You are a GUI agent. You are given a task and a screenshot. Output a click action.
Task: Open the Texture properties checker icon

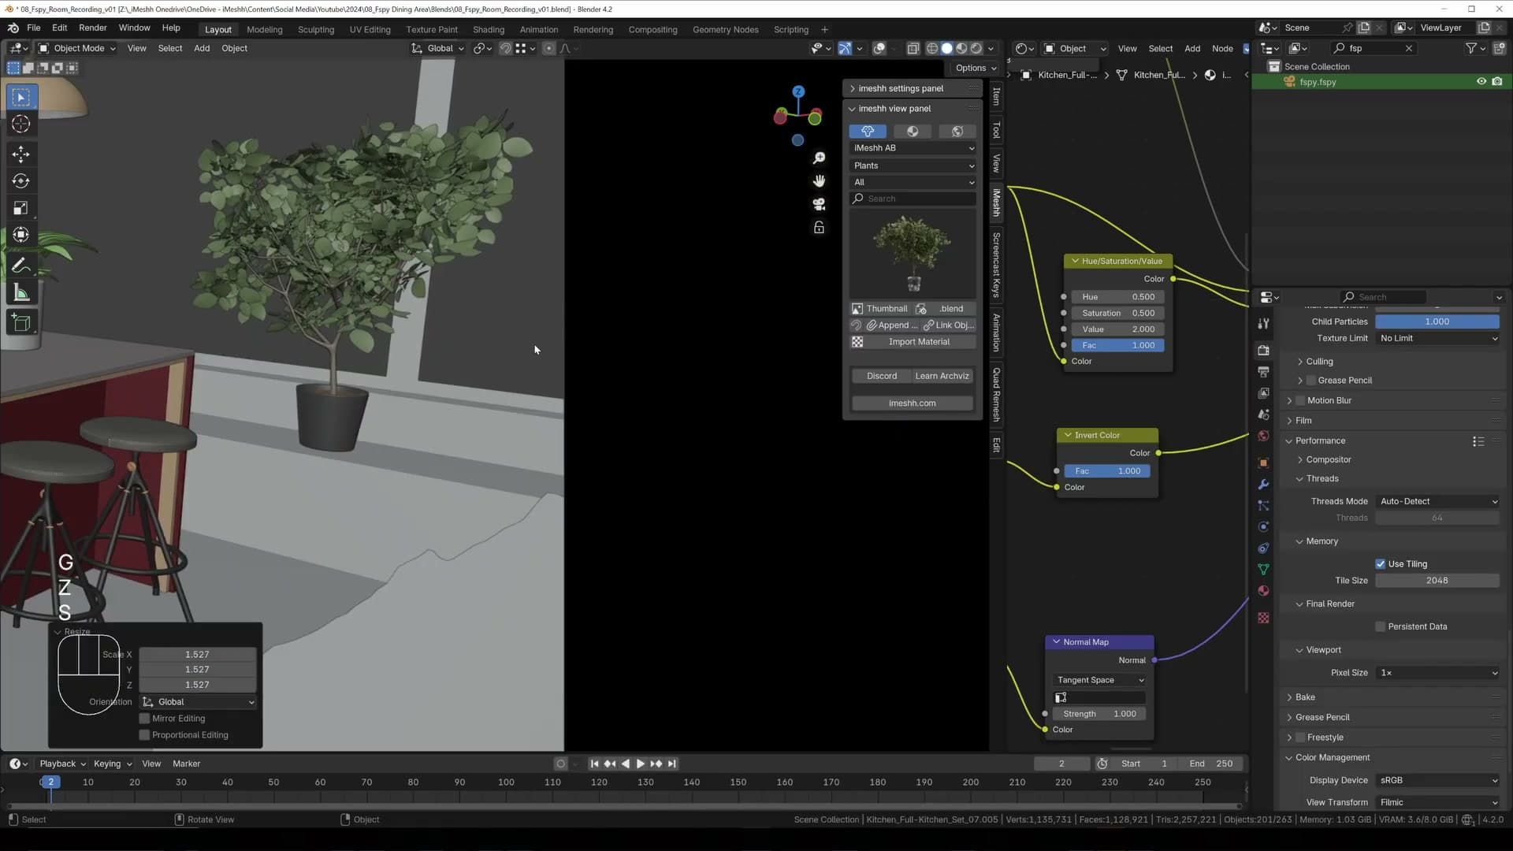pyautogui.click(x=1264, y=619)
